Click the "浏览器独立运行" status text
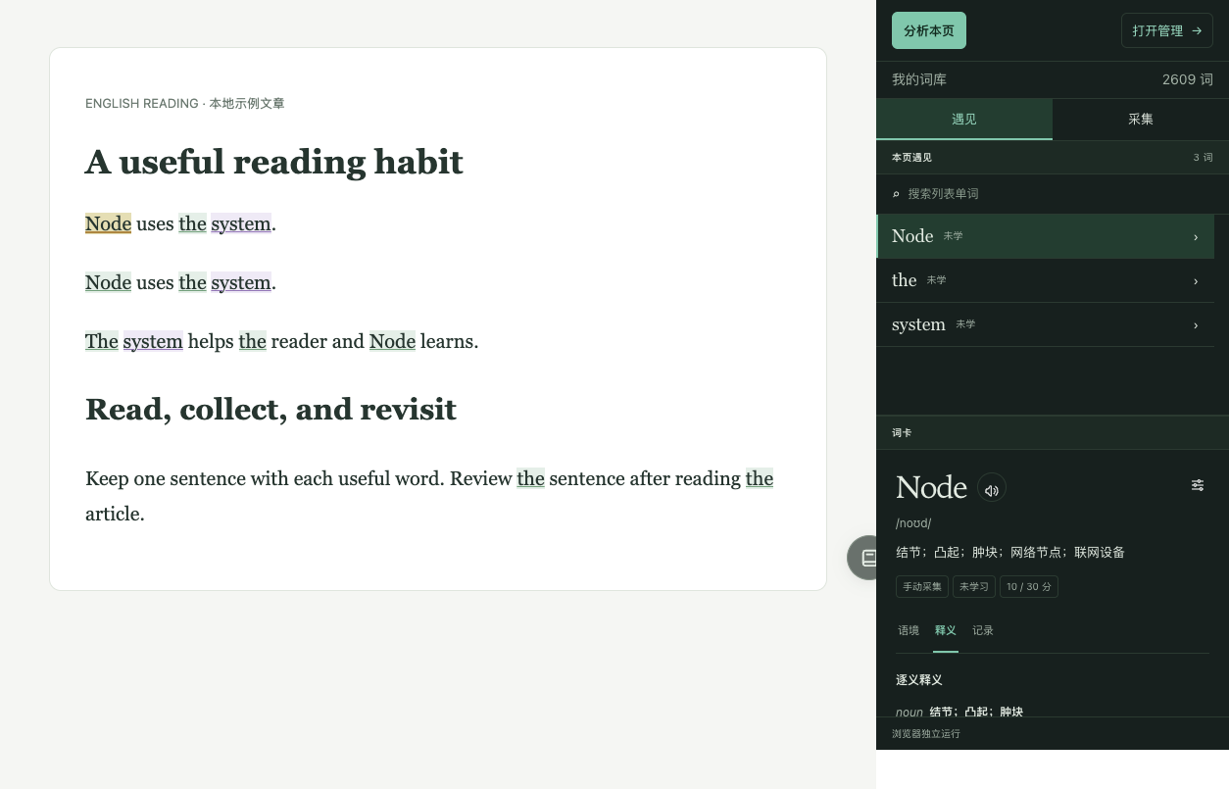 tap(926, 733)
